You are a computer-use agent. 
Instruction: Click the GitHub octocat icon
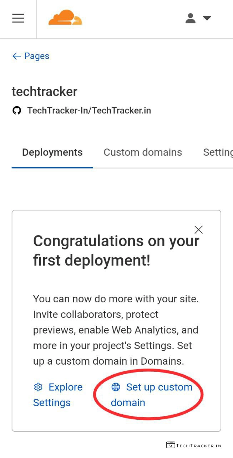(17, 111)
